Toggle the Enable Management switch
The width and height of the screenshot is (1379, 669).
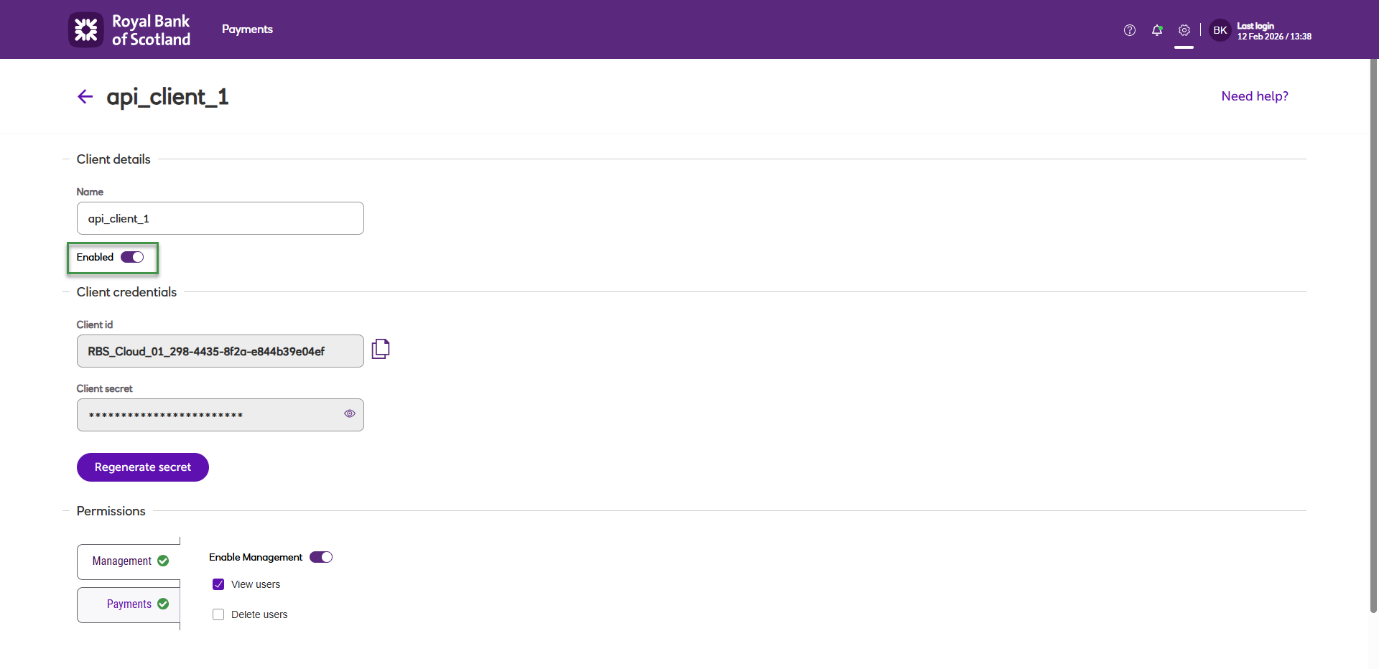pos(321,557)
